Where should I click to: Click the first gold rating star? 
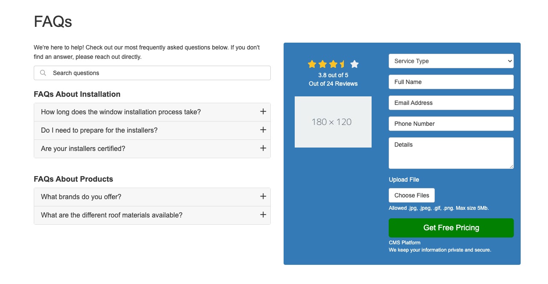(312, 64)
